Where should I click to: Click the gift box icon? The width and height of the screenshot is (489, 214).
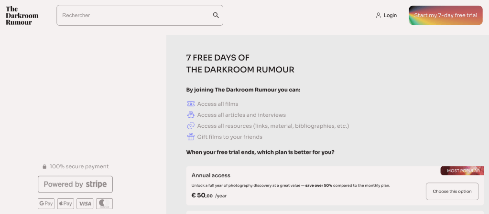pos(191,137)
